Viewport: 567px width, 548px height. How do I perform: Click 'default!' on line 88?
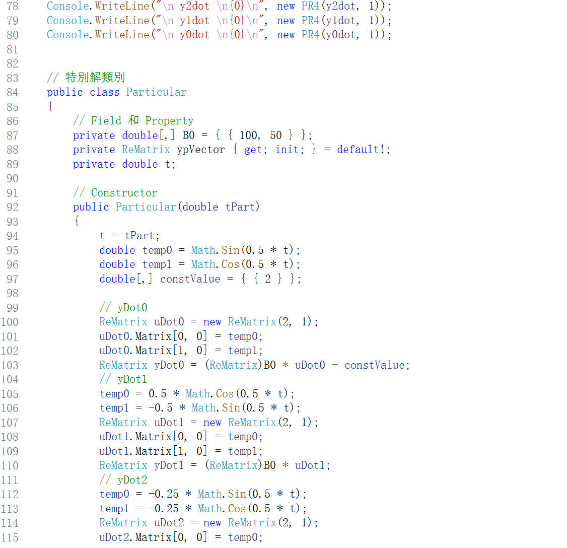coord(361,150)
